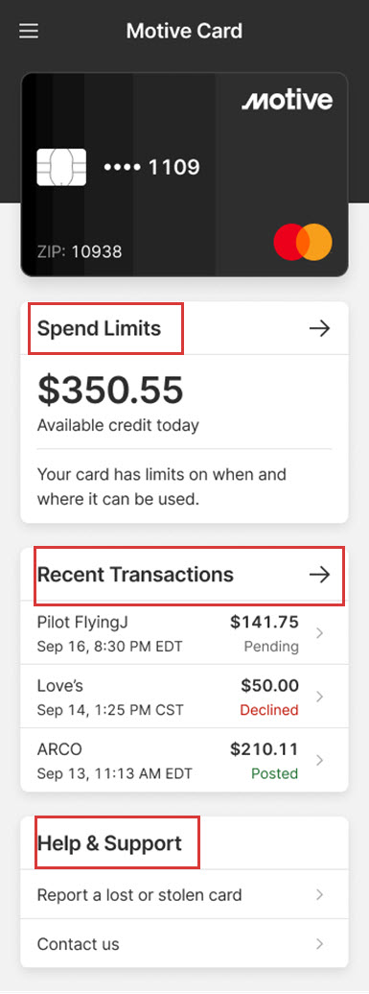Select the Recent Transactions heading
The image size is (369, 994).
135,575
